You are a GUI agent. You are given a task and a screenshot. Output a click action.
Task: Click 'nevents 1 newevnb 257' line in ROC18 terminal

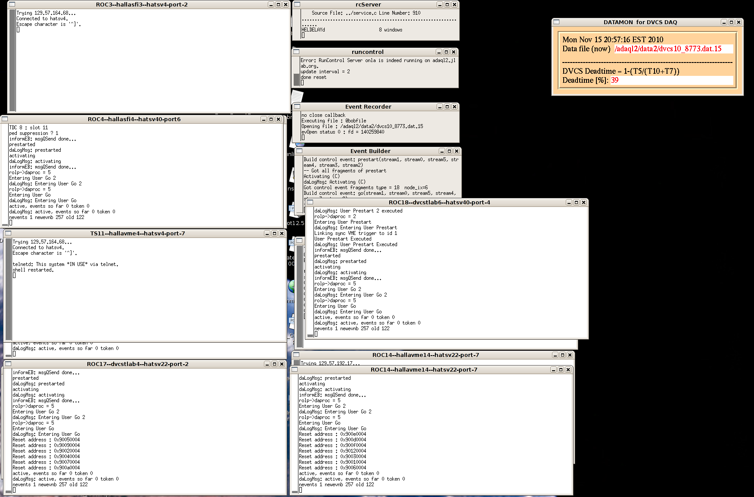(352, 328)
